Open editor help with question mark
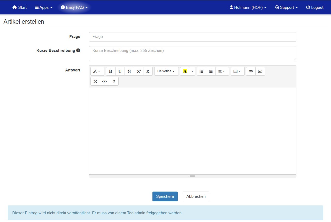The height and width of the screenshot is (222, 331). pos(114,81)
